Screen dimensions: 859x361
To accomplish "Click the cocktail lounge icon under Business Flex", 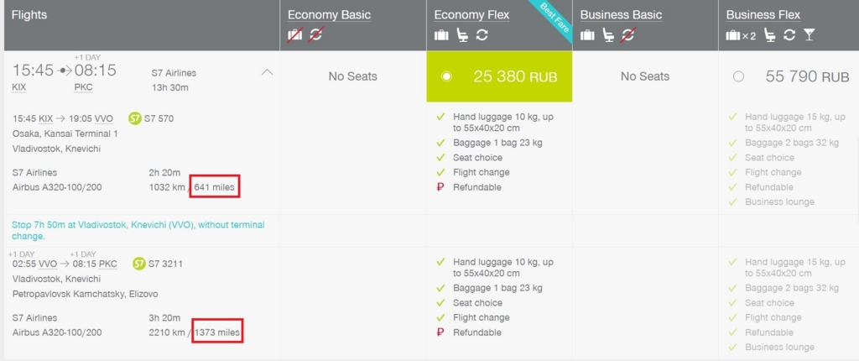I will click(809, 35).
